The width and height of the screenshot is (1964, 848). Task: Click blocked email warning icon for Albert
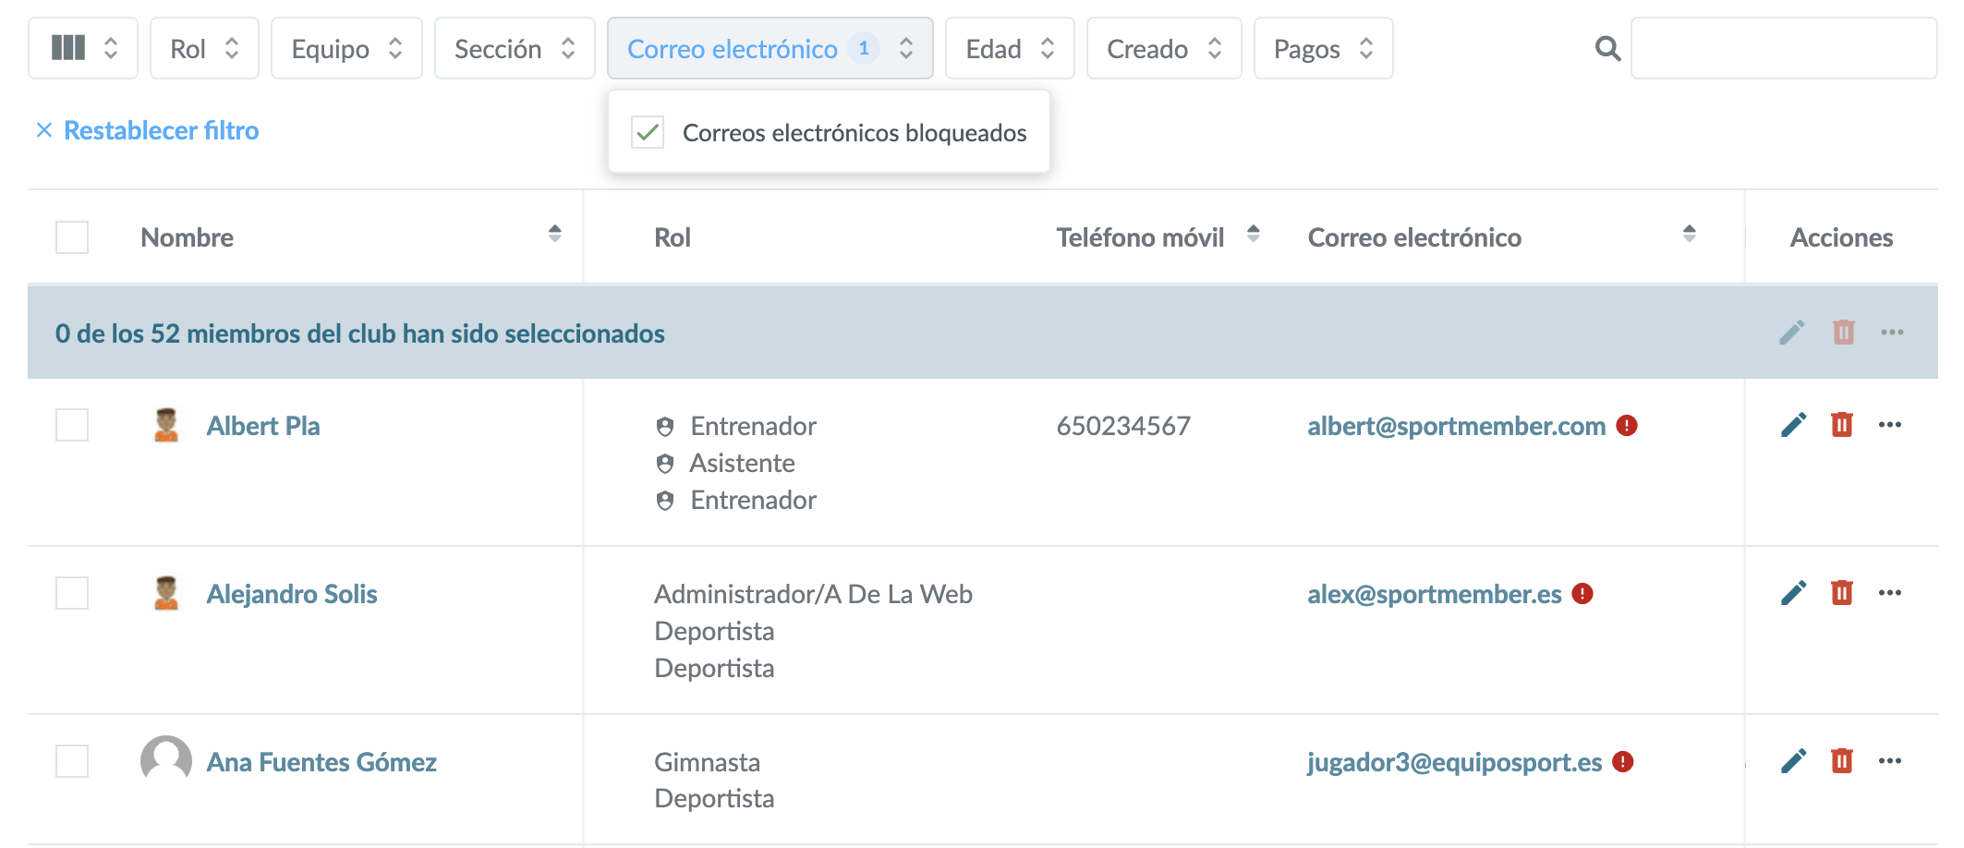(1627, 426)
